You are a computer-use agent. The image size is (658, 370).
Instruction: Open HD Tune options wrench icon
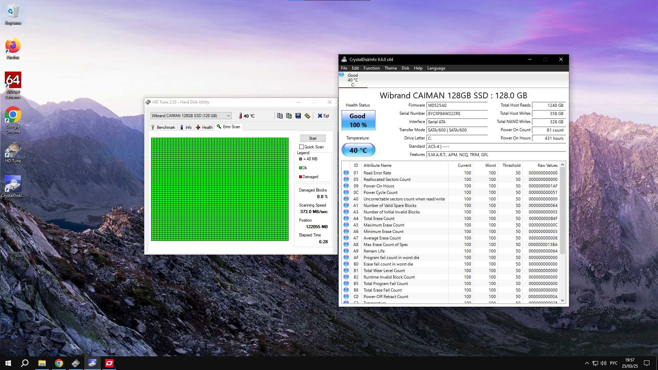point(307,116)
